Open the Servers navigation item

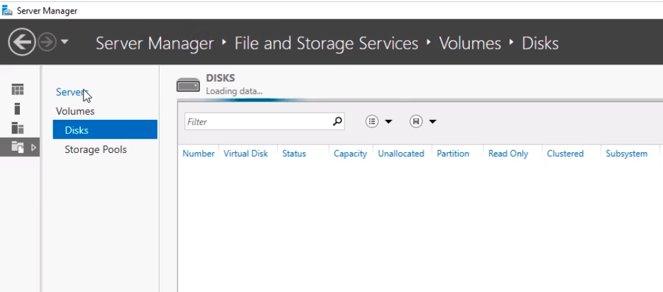(x=69, y=92)
